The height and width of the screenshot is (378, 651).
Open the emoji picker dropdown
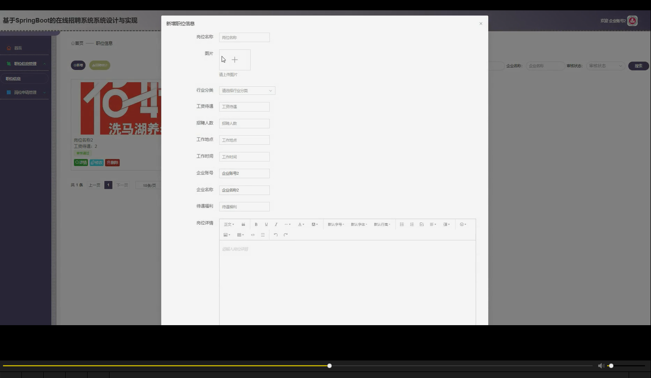463,224
